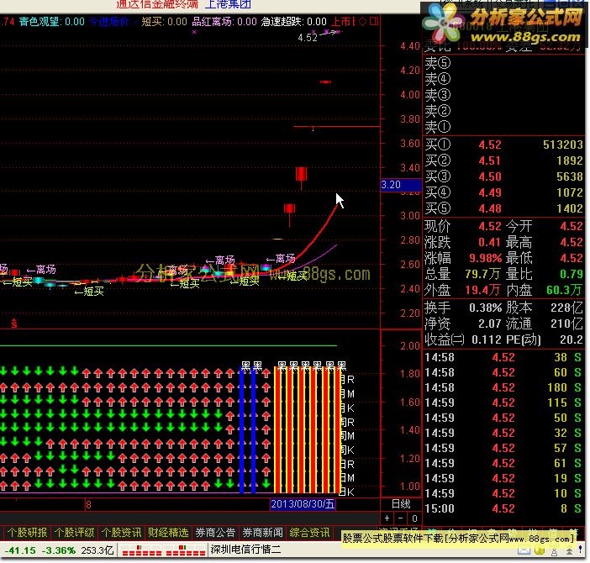
Task: Click the 买① bid row at 4.52
Action: click(503, 145)
